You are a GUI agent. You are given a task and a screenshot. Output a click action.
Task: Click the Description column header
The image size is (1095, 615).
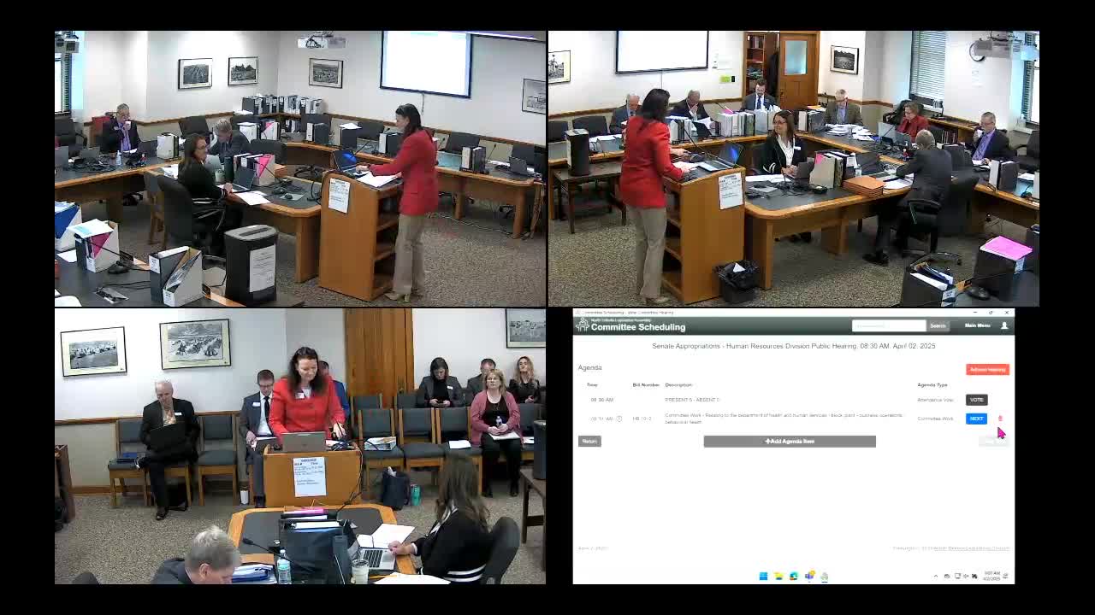[x=678, y=384]
